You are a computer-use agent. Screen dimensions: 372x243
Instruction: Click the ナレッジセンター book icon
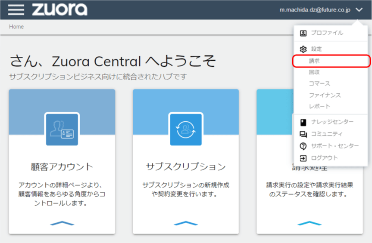[303, 122]
